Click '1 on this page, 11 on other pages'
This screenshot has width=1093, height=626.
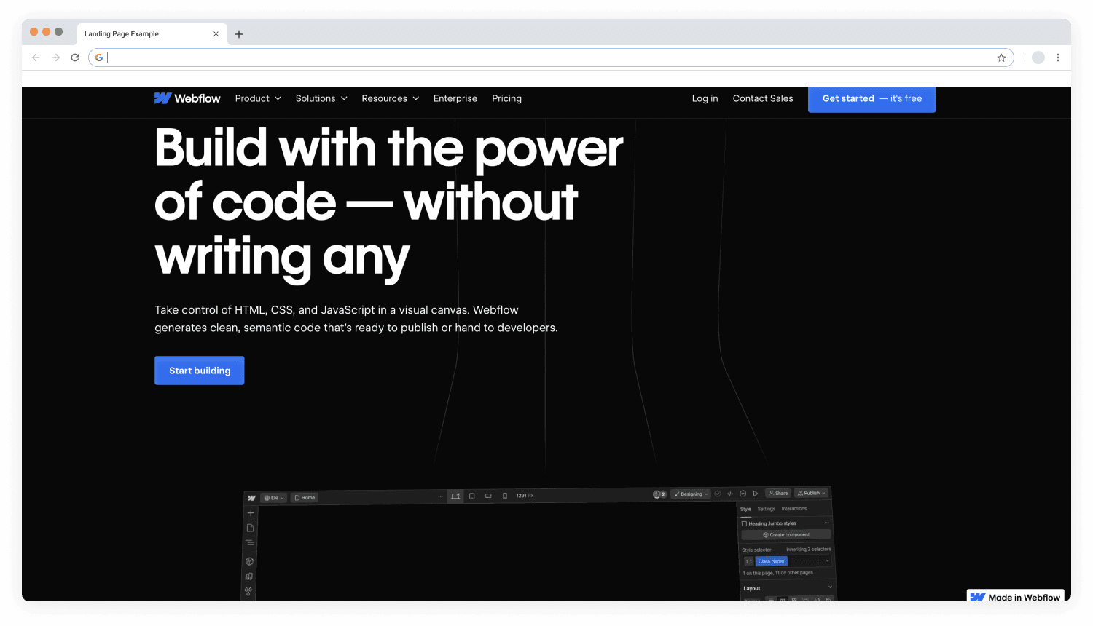pyautogui.click(x=778, y=573)
